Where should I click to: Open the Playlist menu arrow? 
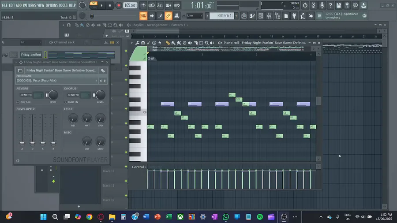pos(63,25)
